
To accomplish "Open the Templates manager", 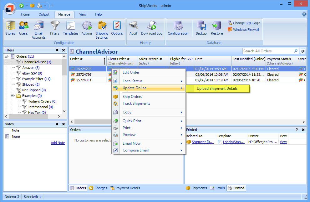I will pos(71,28).
